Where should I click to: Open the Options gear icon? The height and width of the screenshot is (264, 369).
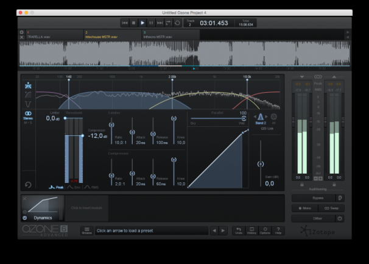(265, 230)
